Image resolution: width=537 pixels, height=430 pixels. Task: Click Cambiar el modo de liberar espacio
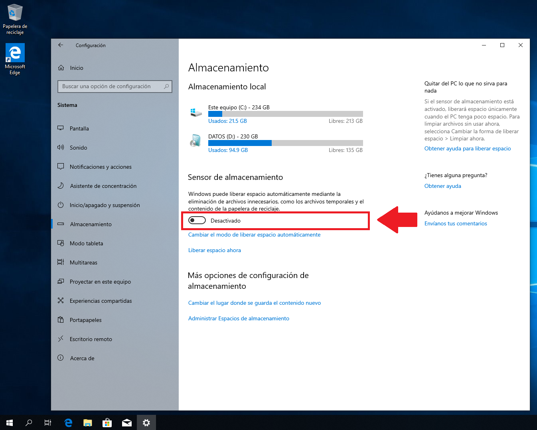coord(254,235)
